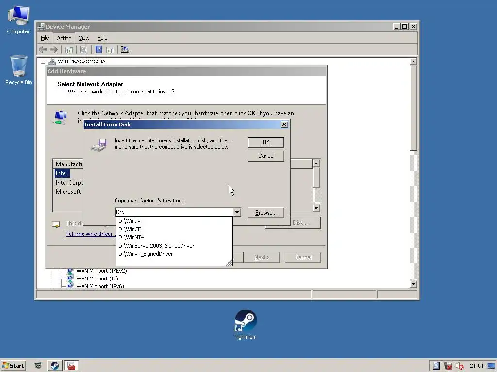Click the driver signing certificate icon

coord(56,225)
